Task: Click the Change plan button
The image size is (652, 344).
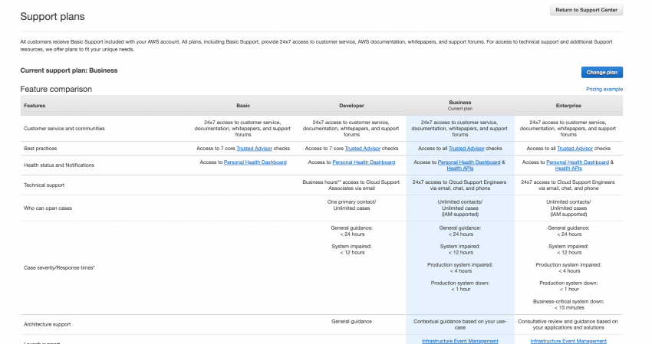Action: [601, 72]
